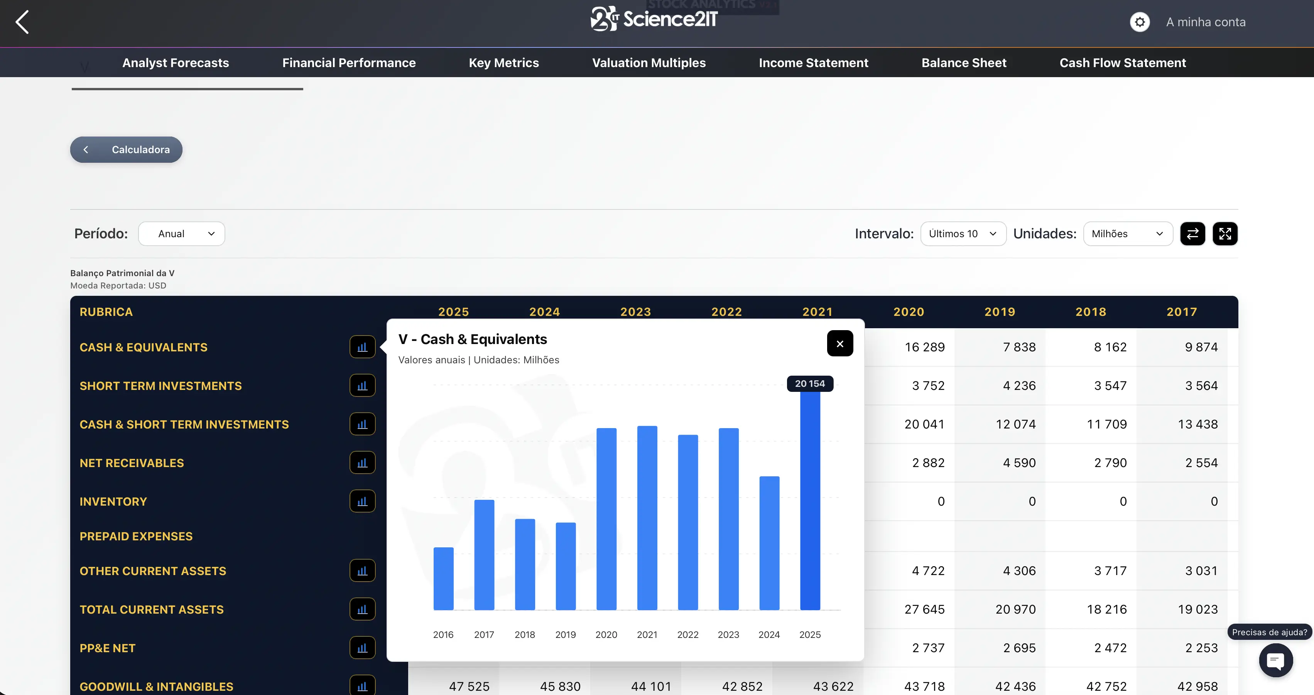Click the PREPAID EXPENSES row label
Image resolution: width=1314 pixels, height=695 pixels.
tap(136, 536)
